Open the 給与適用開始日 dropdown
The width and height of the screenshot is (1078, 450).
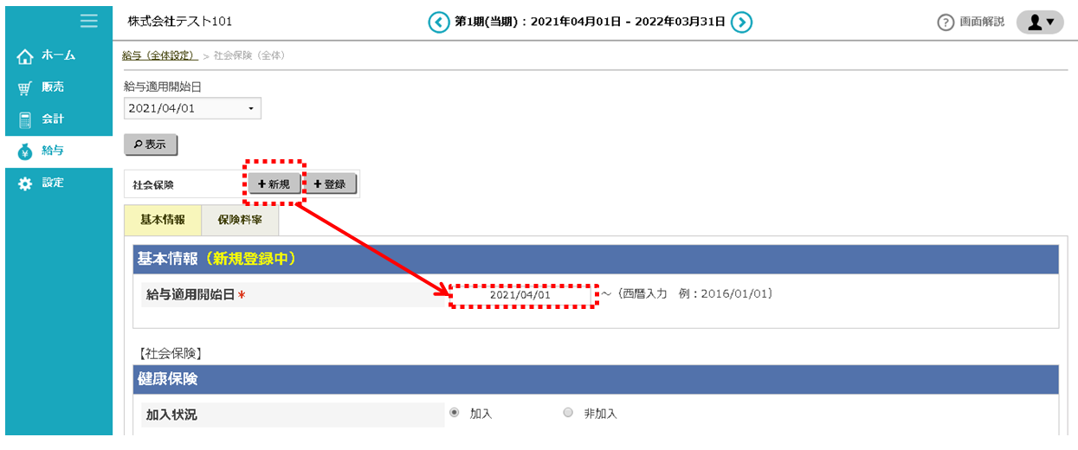pyautogui.click(x=192, y=108)
